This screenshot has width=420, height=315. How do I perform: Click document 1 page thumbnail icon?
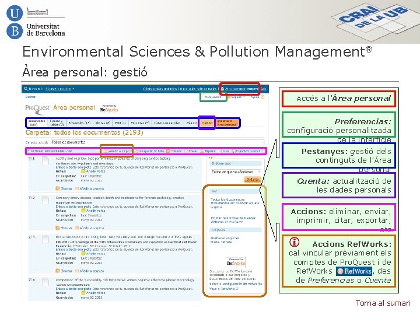(45, 160)
